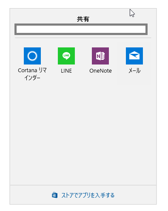This screenshot has width=168, height=211.
Task: Click the store bag icon
Action: [x=55, y=195]
